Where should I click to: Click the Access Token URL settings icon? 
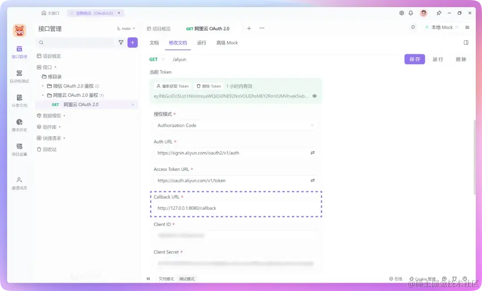[x=312, y=180]
